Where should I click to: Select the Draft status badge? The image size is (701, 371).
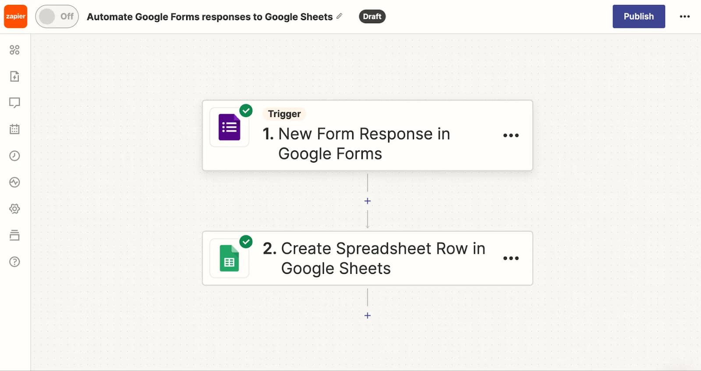(x=372, y=16)
